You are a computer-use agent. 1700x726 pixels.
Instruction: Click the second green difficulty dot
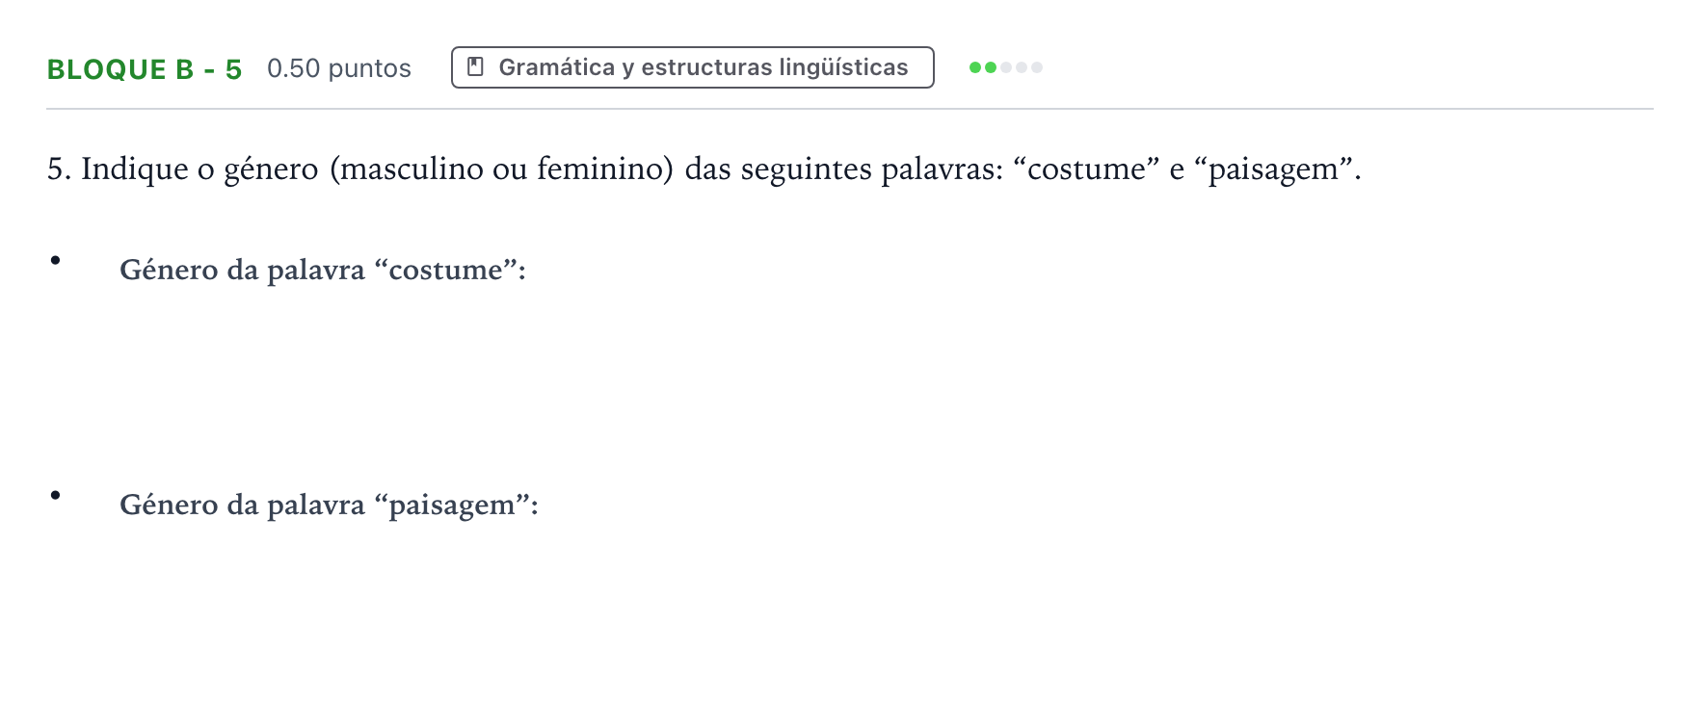[x=991, y=67]
